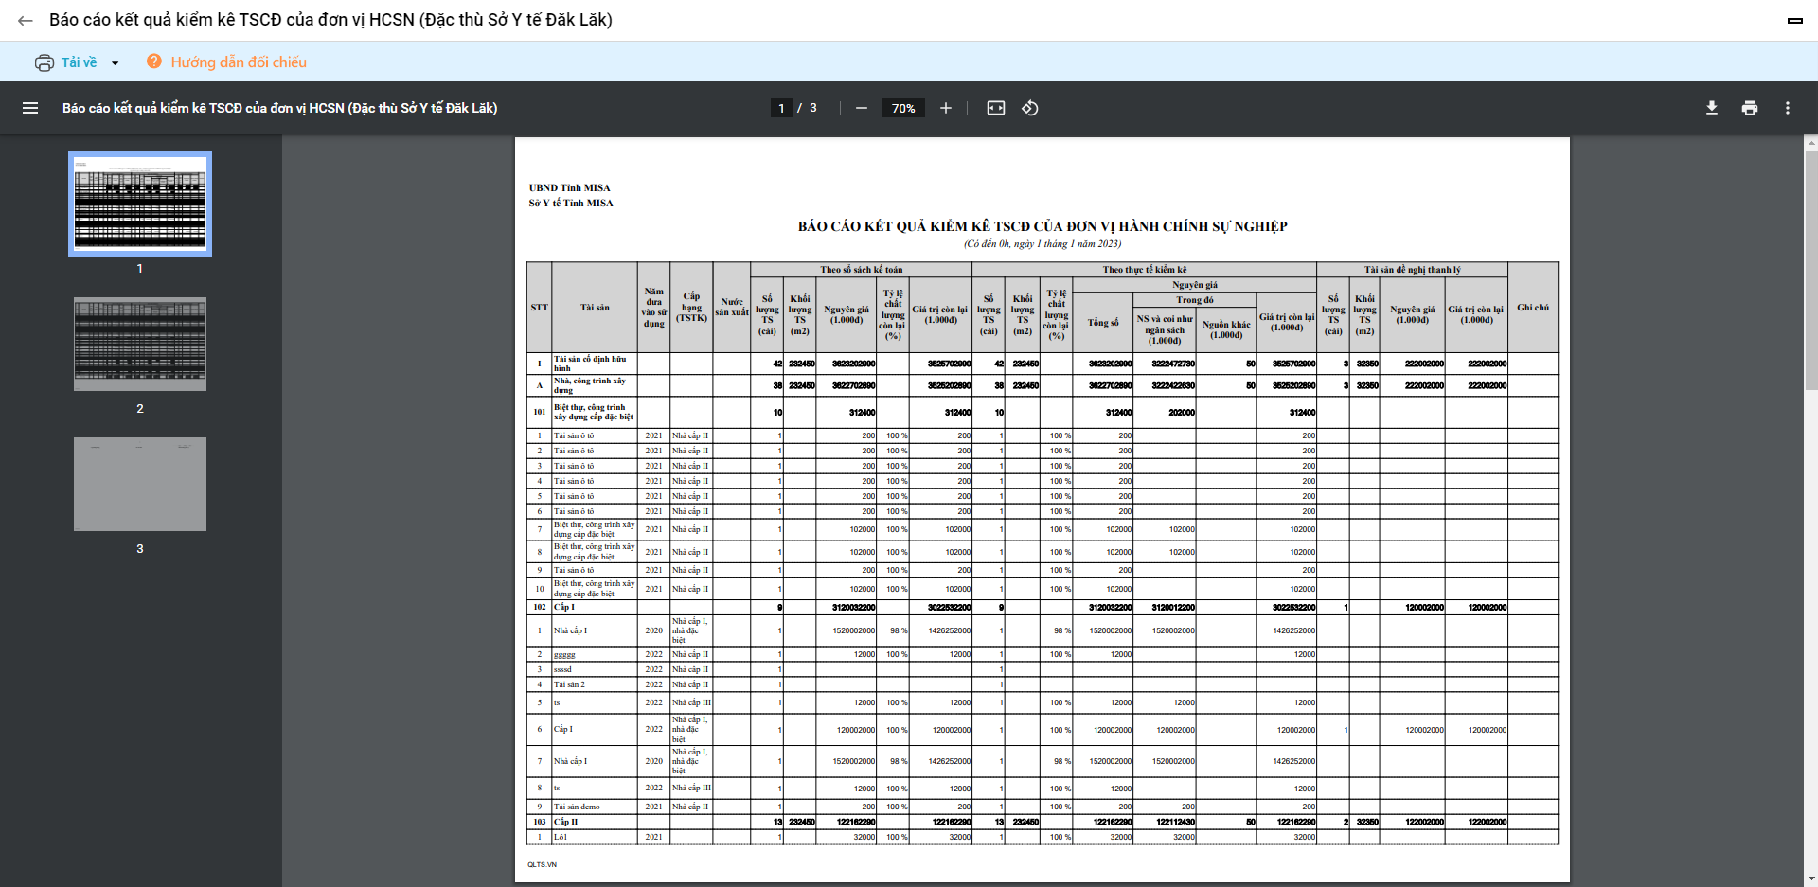Click the 'Năm đưa vào sử dụng' column header
This screenshot has height=887, width=1818.
654,308
